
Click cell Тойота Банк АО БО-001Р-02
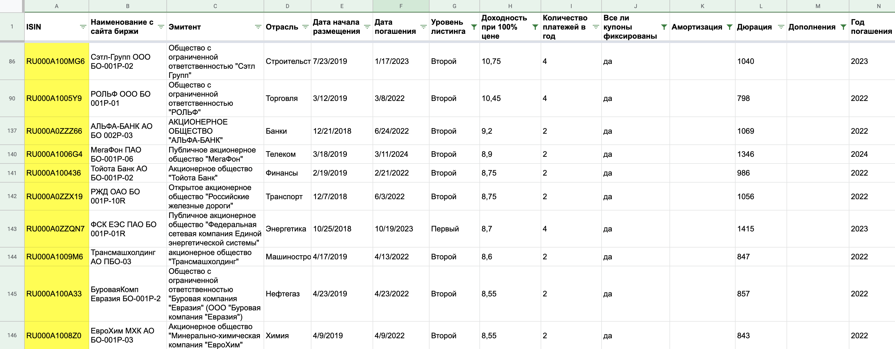click(128, 173)
